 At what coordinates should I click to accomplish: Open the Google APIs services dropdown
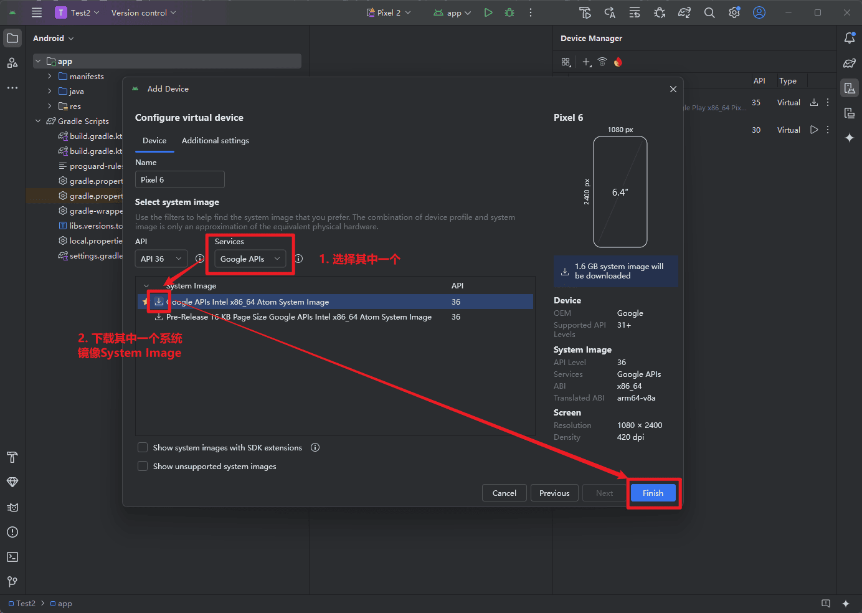pyautogui.click(x=250, y=259)
